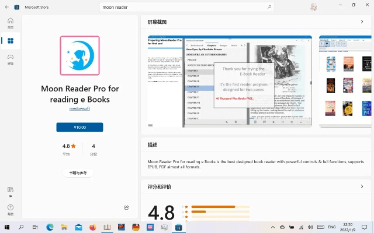Image resolution: width=374 pixels, height=233 pixels.
Task: Open the Library in sidebar
Action: pyautogui.click(x=11, y=192)
